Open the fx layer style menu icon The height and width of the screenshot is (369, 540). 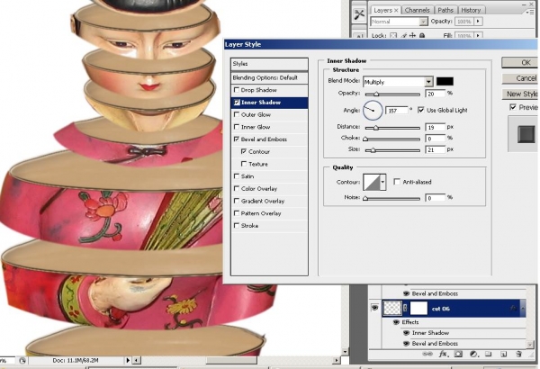point(443,355)
